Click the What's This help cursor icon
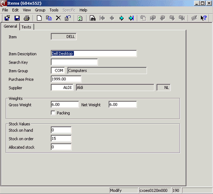The image size is (213, 194). (204, 18)
